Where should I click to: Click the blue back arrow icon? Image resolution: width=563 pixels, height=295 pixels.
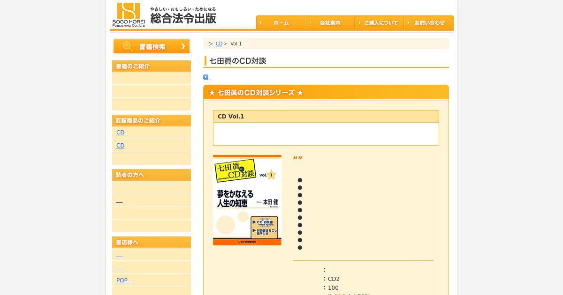coord(205,77)
